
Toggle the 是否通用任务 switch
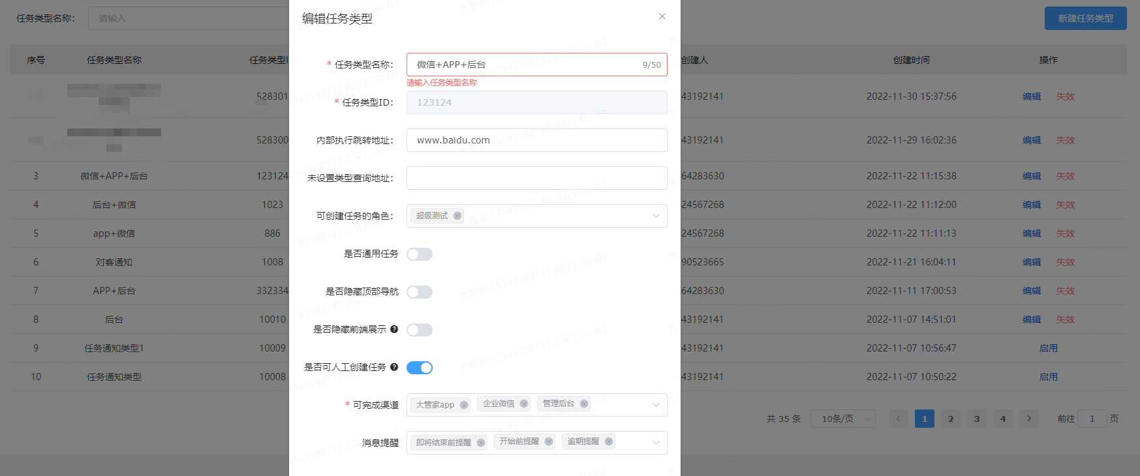coord(420,254)
